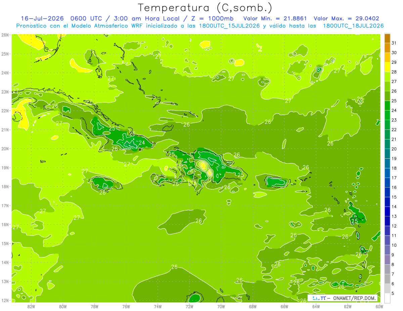The image size is (403, 311).
Task: Click the "18N" latitude label
Action: [x=5, y=187]
